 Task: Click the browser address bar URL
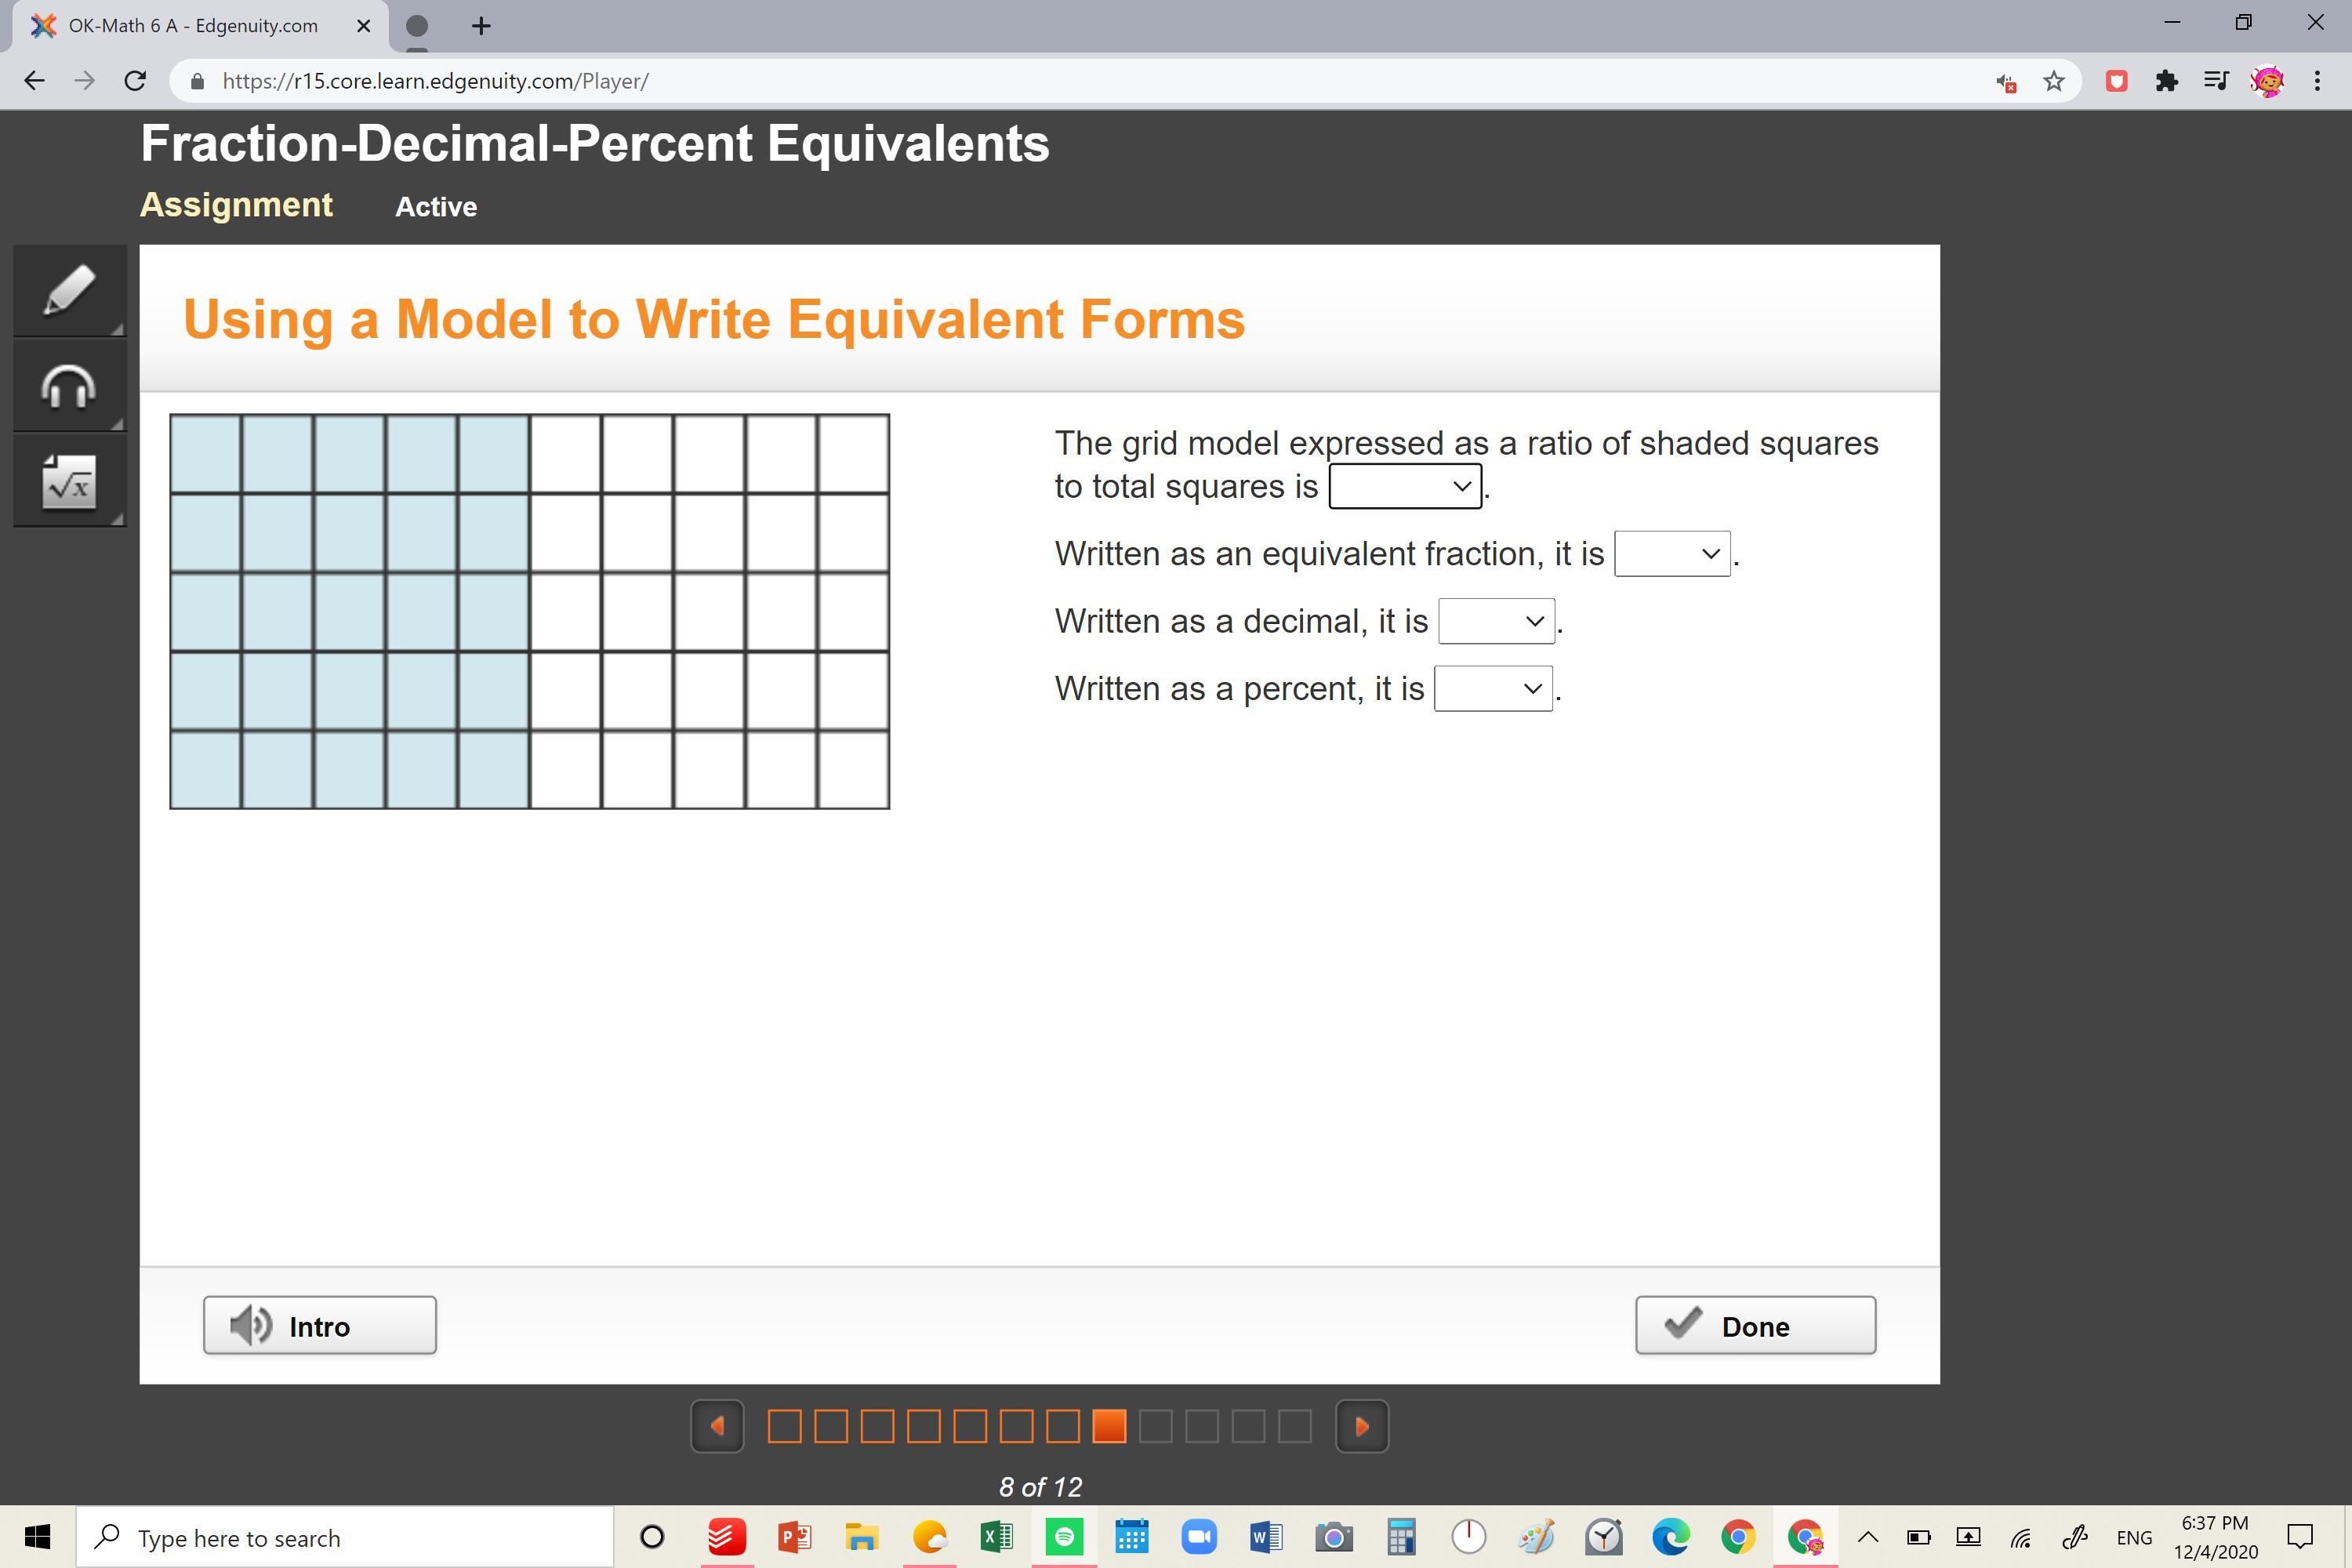(435, 81)
